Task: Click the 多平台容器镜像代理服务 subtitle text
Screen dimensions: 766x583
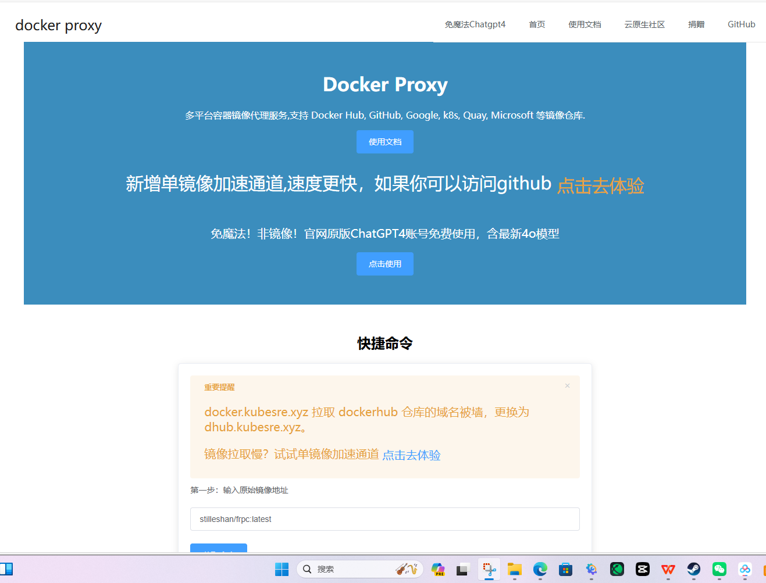Action: tap(385, 115)
